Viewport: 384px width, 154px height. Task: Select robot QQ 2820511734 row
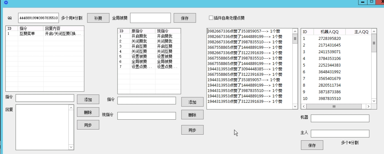coord(336,85)
